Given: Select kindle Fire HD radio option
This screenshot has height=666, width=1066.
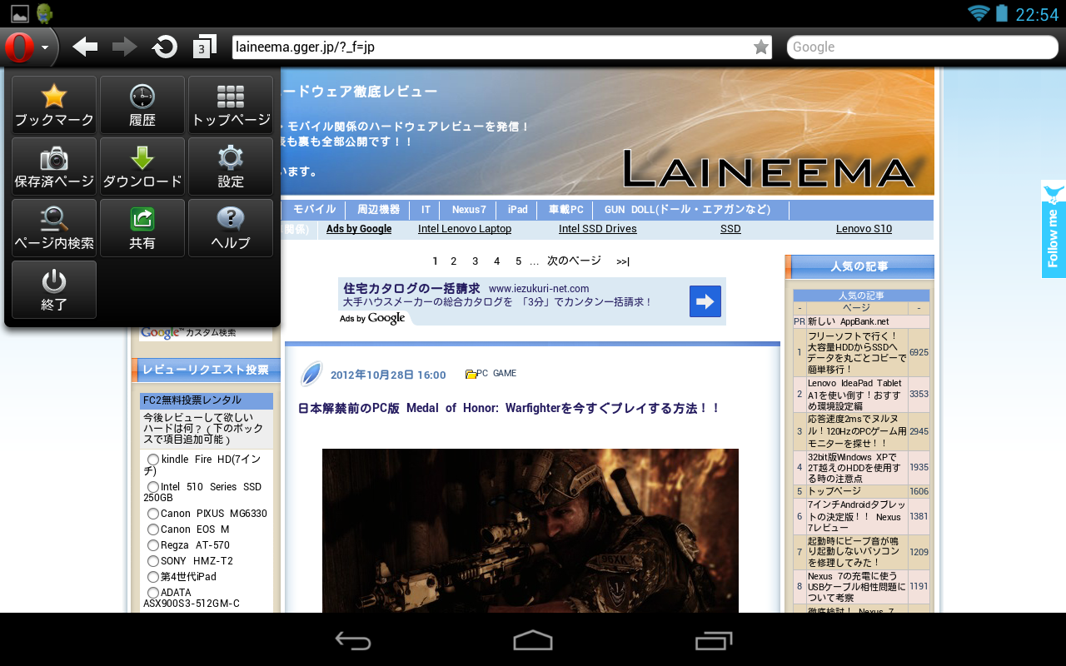Looking at the screenshot, I should (x=152, y=460).
